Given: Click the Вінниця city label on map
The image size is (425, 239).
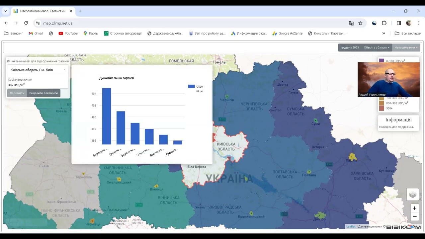Looking at the screenshot, I should [x=157, y=189].
